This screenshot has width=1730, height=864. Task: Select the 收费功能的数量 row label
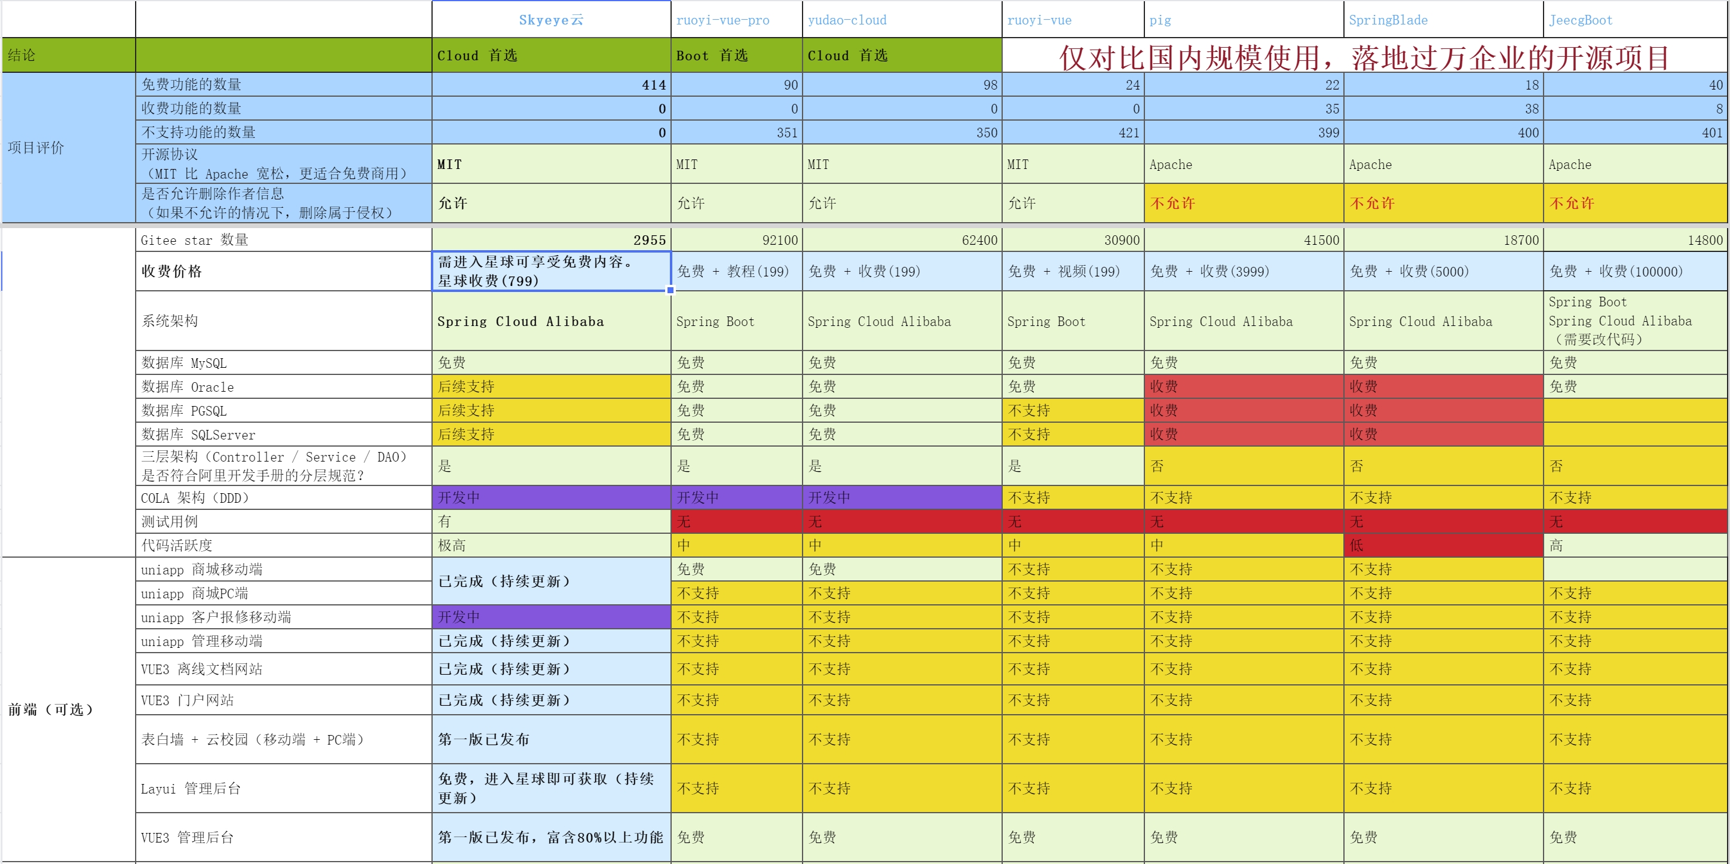(x=283, y=108)
